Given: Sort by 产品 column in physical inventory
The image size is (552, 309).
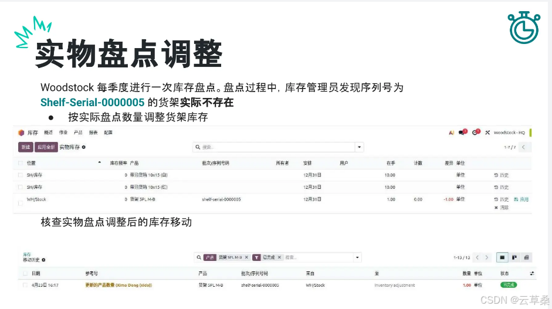Looking at the screenshot, I should point(134,163).
